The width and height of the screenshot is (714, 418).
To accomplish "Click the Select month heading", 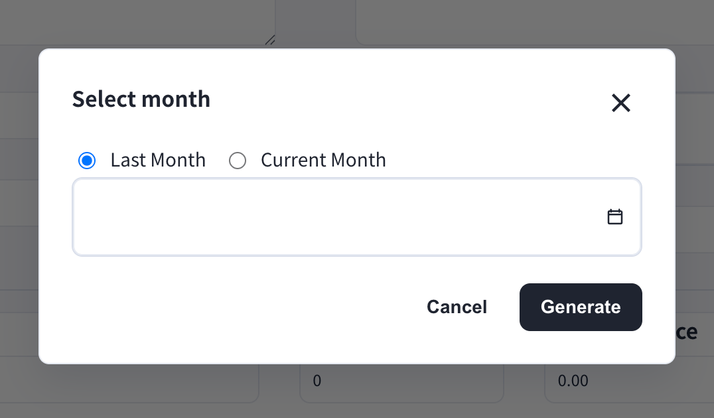I will pyautogui.click(x=141, y=100).
